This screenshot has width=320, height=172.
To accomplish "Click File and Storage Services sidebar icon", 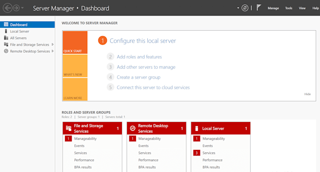I will point(6,44).
